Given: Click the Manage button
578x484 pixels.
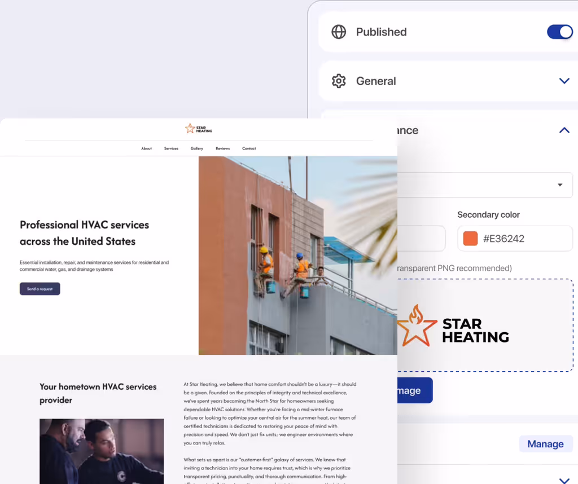Looking at the screenshot, I should pyautogui.click(x=545, y=444).
